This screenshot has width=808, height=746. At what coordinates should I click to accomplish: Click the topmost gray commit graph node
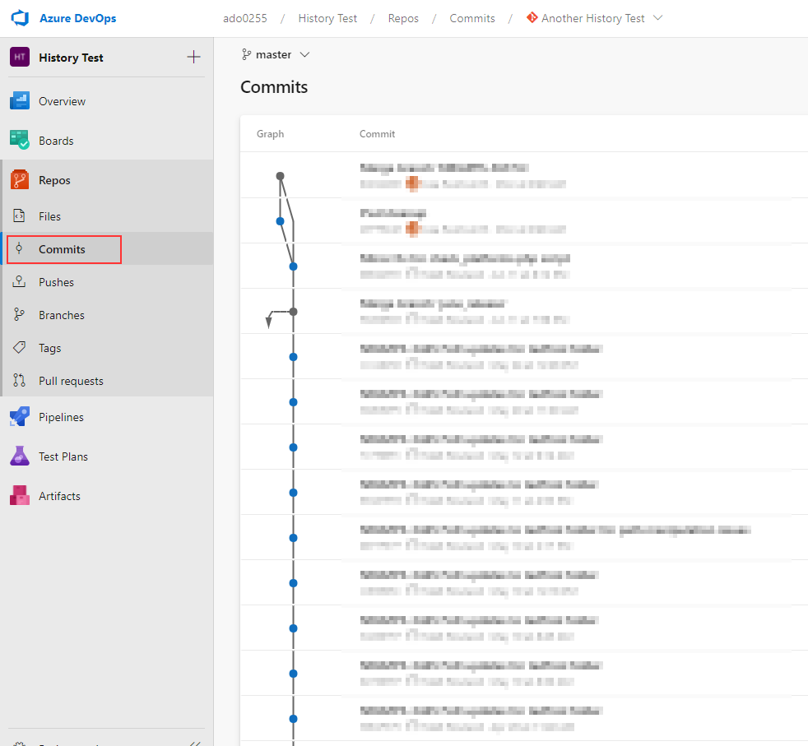coord(280,176)
